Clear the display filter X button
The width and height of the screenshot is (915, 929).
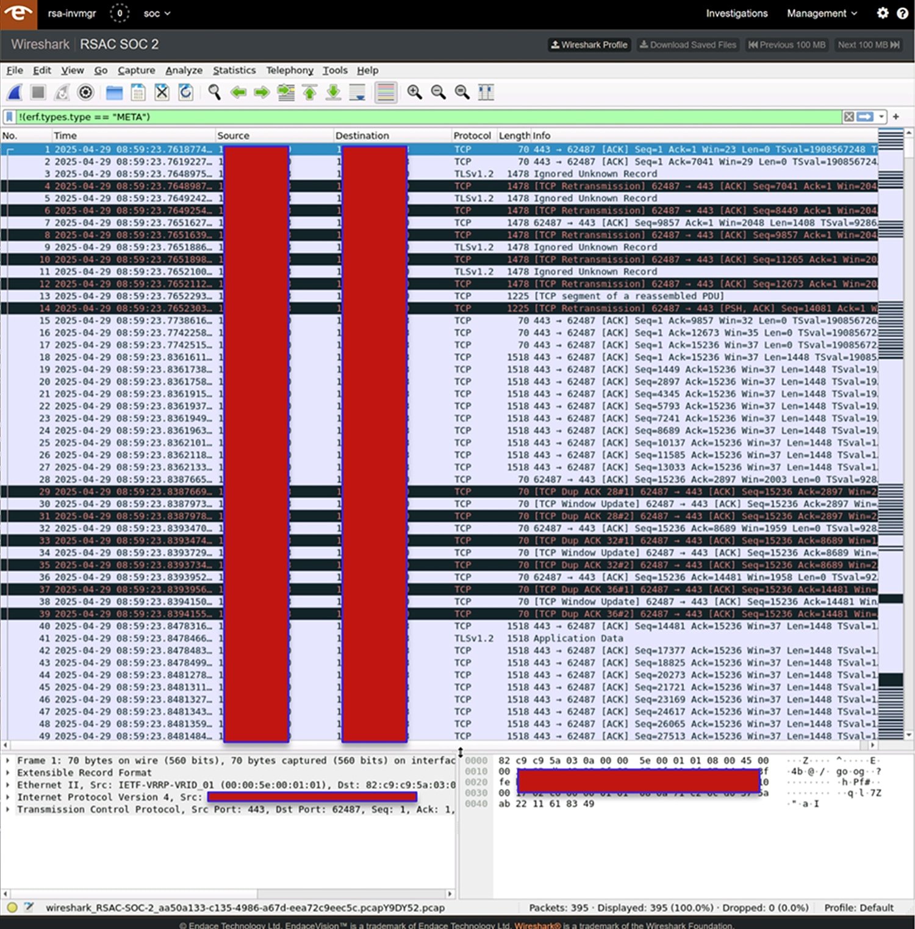click(849, 117)
